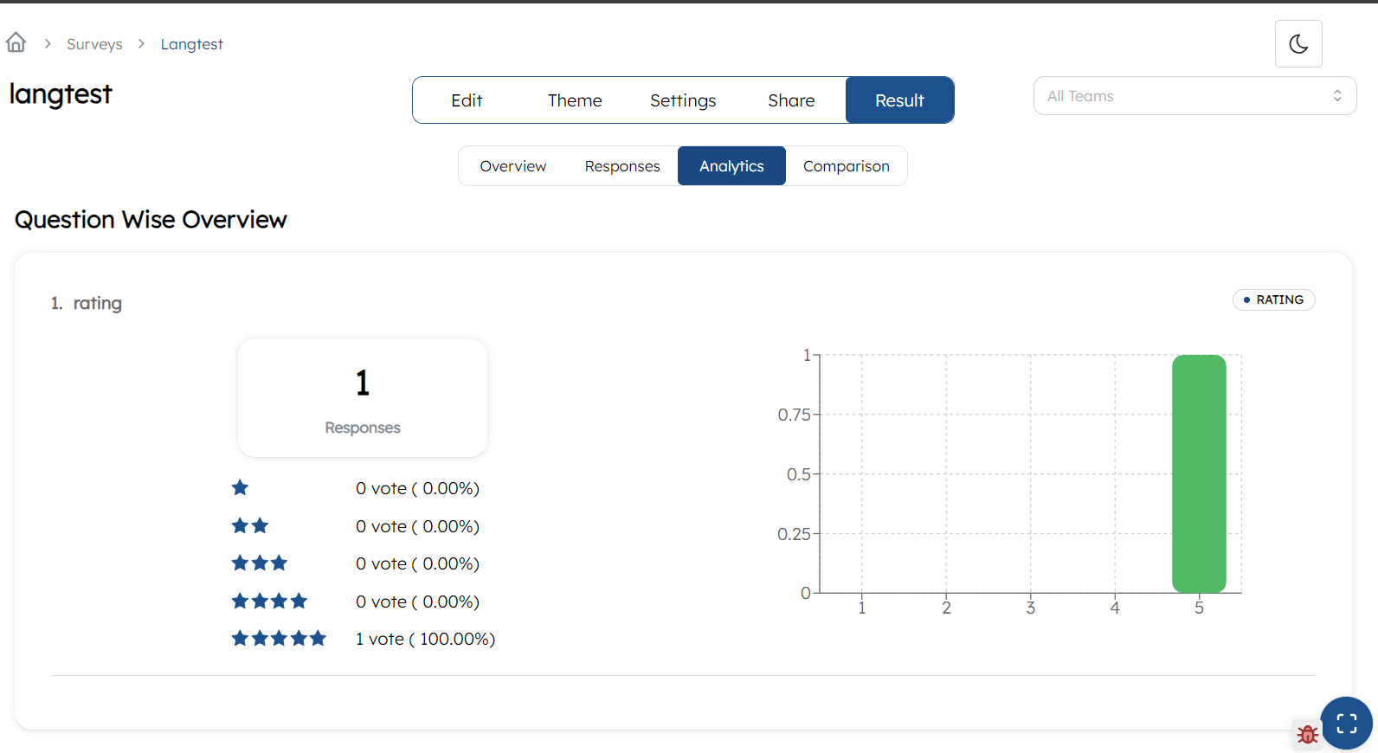1378x753 pixels.
Task: Go to Surveys breadcrumb link
Action: click(94, 44)
